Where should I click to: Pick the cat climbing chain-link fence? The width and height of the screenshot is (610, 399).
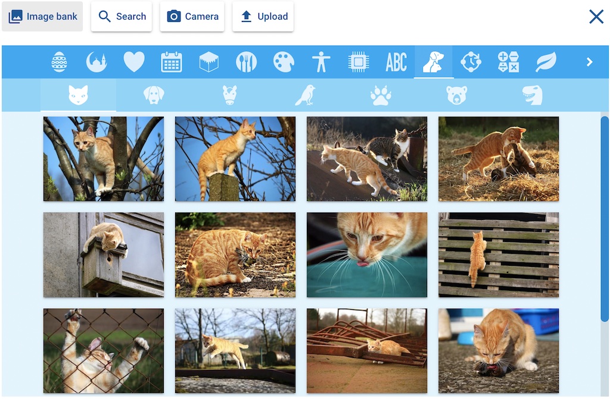(104, 351)
